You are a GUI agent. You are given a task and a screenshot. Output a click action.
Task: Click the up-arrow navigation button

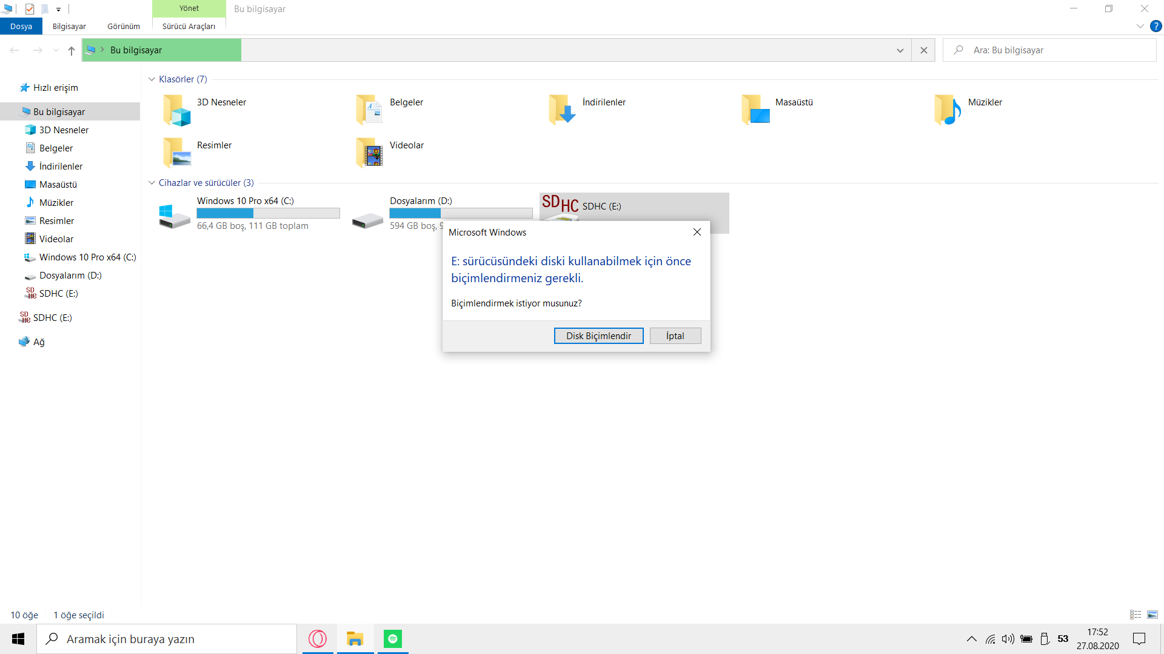click(x=72, y=50)
